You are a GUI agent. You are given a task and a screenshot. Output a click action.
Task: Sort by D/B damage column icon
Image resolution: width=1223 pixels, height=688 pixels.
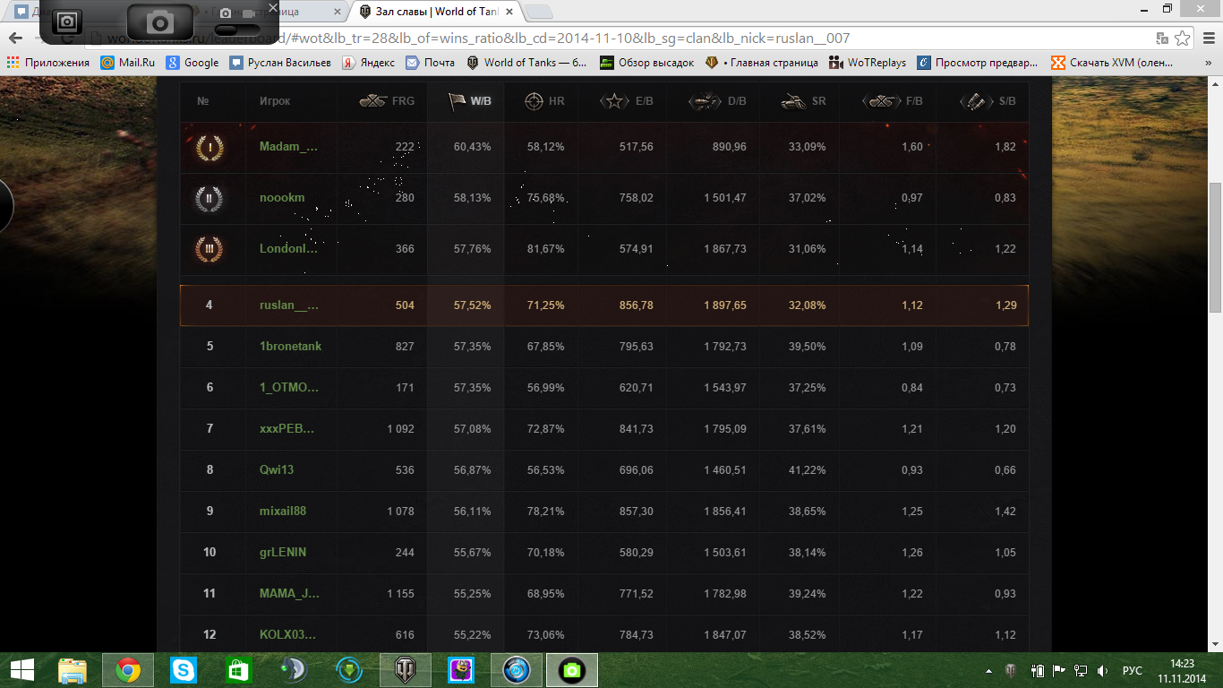click(x=705, y=101)
